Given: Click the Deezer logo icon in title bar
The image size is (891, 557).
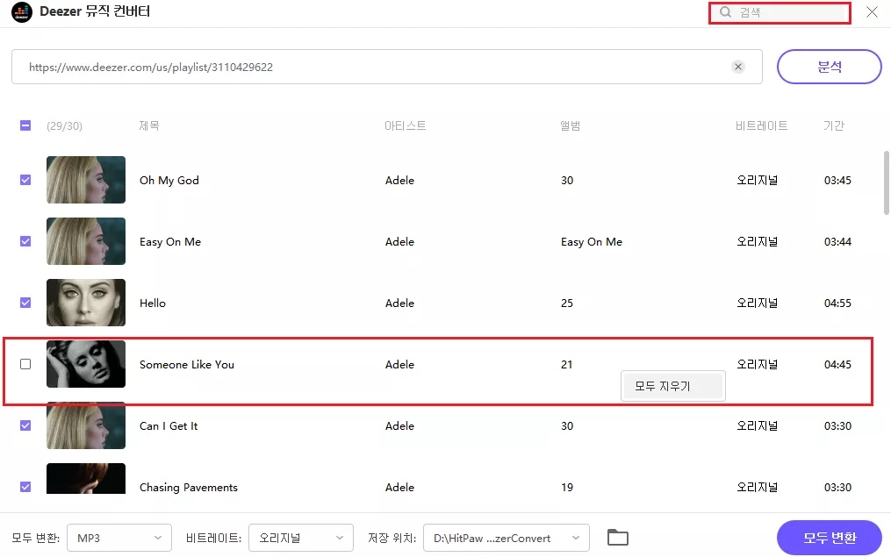Looking at the screenshot, I should pyautogui.click(x=22, y=12).
